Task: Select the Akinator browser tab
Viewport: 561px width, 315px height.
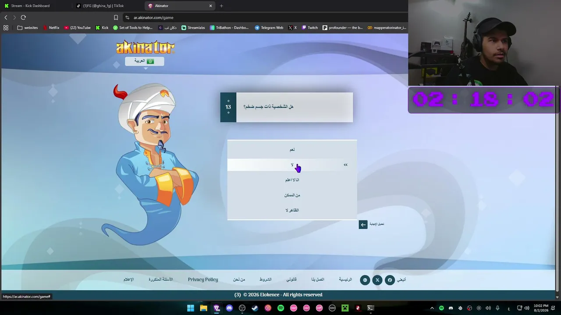Action: [x=180, y=6]
